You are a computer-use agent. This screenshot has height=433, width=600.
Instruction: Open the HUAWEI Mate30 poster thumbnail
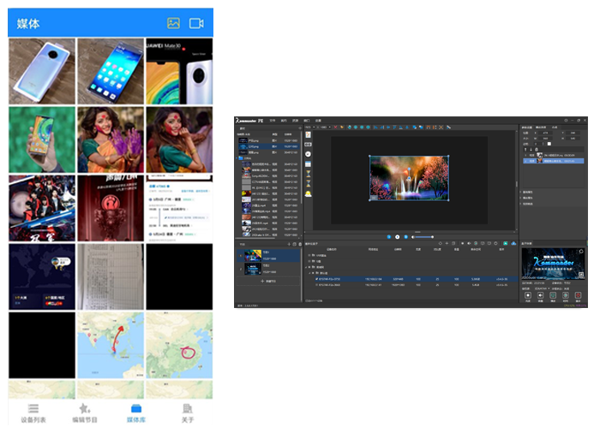(179, 71)
